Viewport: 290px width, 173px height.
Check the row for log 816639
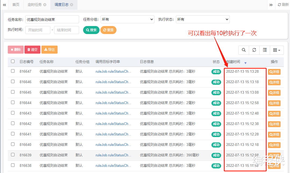(13, 154)
